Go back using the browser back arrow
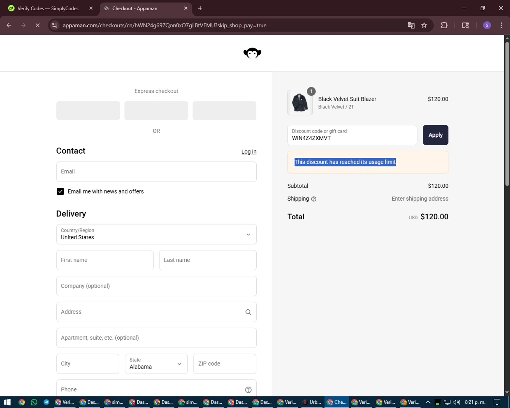Viewport: 510px width, 408px height. [x=9, y=26]
